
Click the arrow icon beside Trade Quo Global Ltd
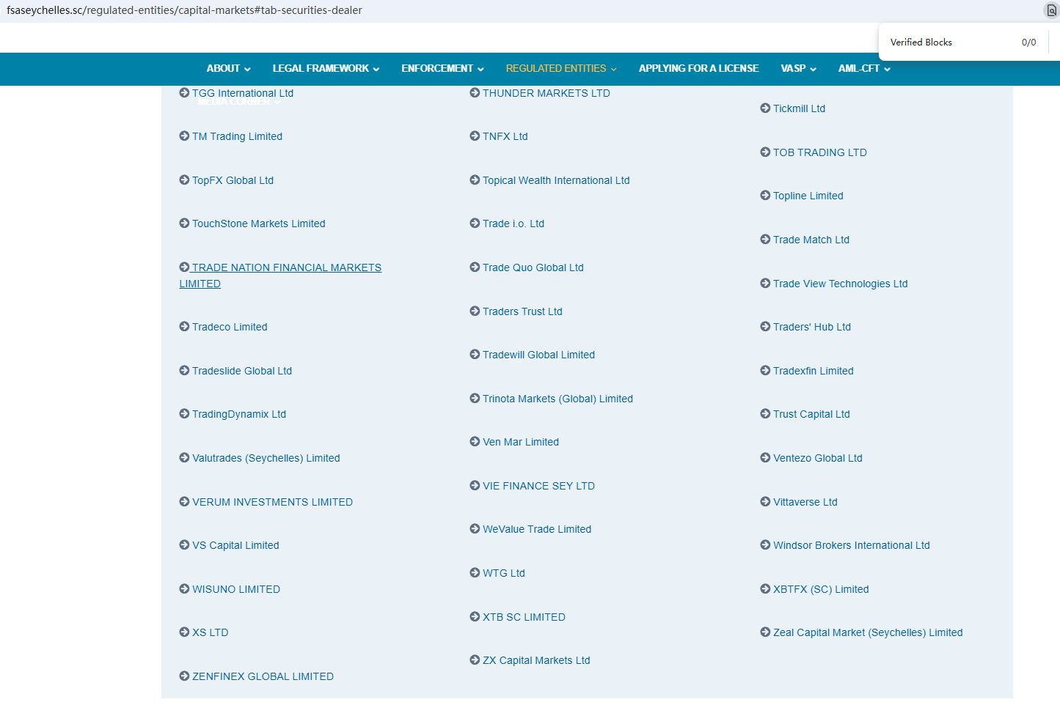[x=475, y=267]
